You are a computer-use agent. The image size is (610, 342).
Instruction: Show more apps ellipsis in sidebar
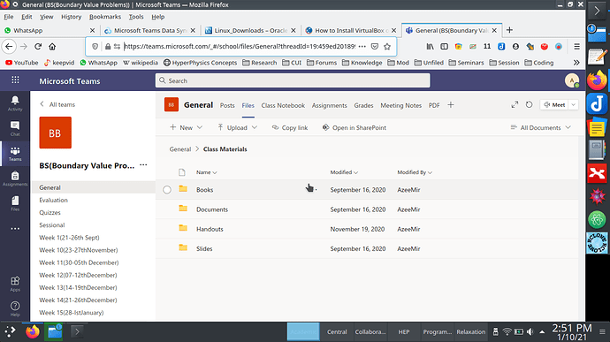coord(15,229)
